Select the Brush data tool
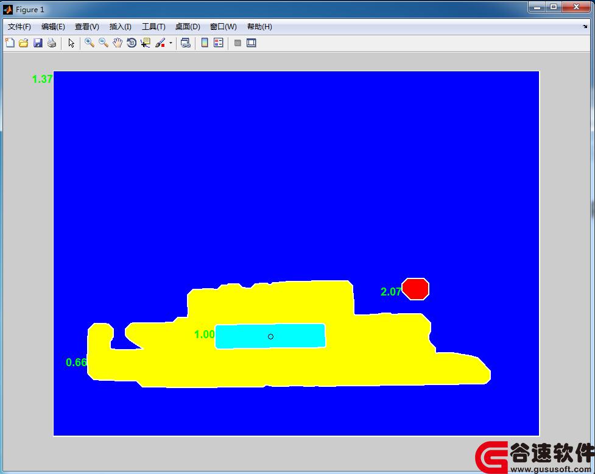 tap(161, 43)
